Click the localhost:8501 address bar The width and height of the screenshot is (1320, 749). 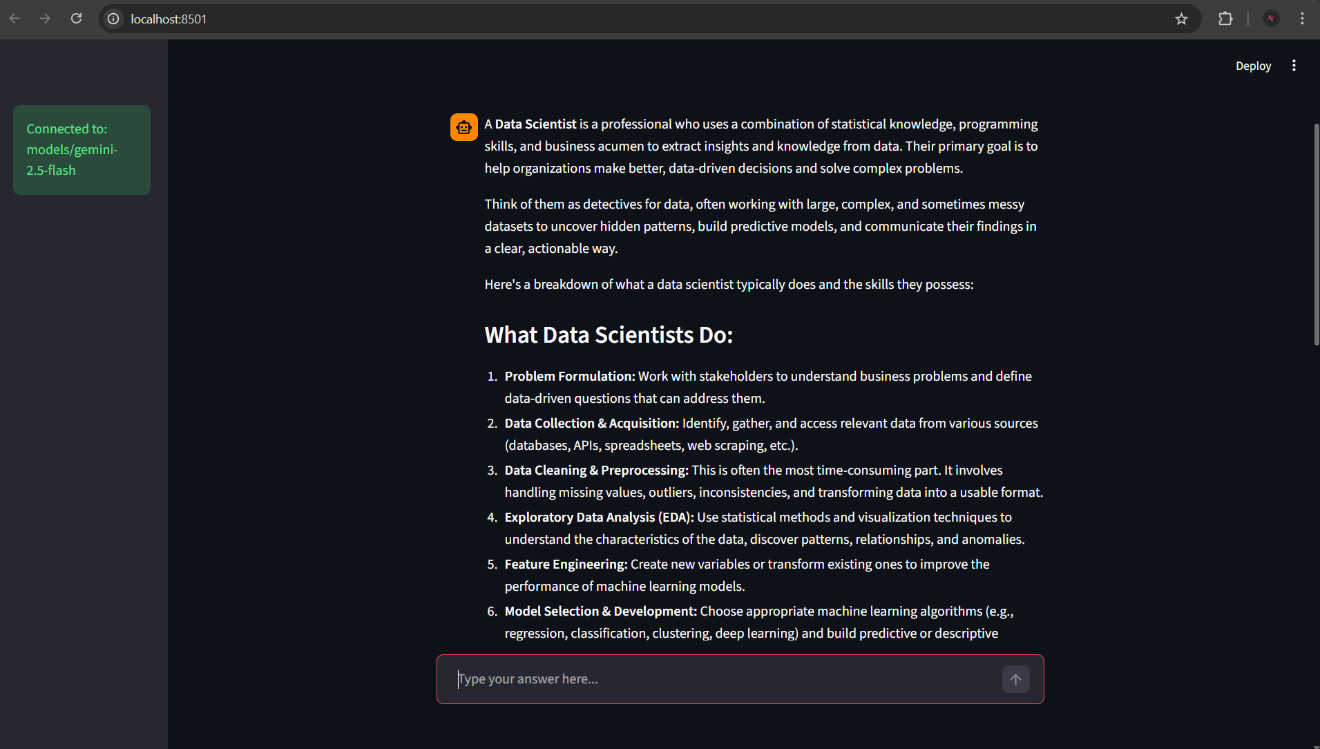[635, 19]
